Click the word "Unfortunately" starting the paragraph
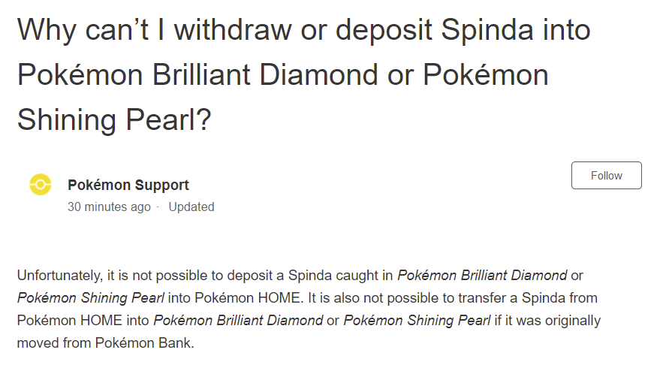This screenshot has width=672, height=380. tap(59, 276)
